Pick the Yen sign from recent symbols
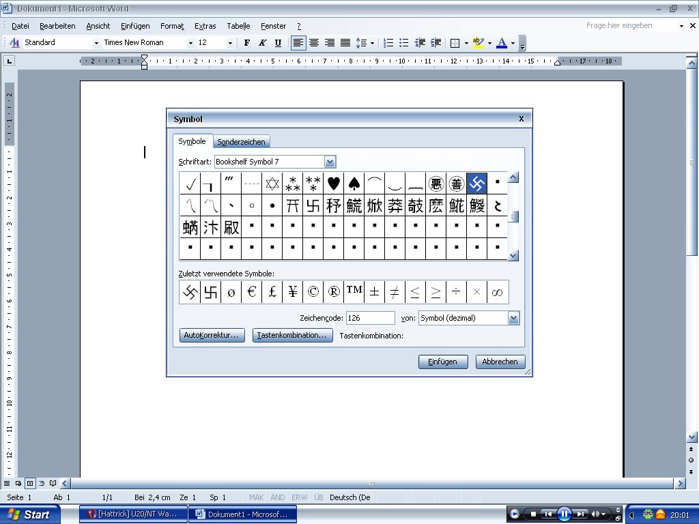Screen dimensions: 699x524 292,292
